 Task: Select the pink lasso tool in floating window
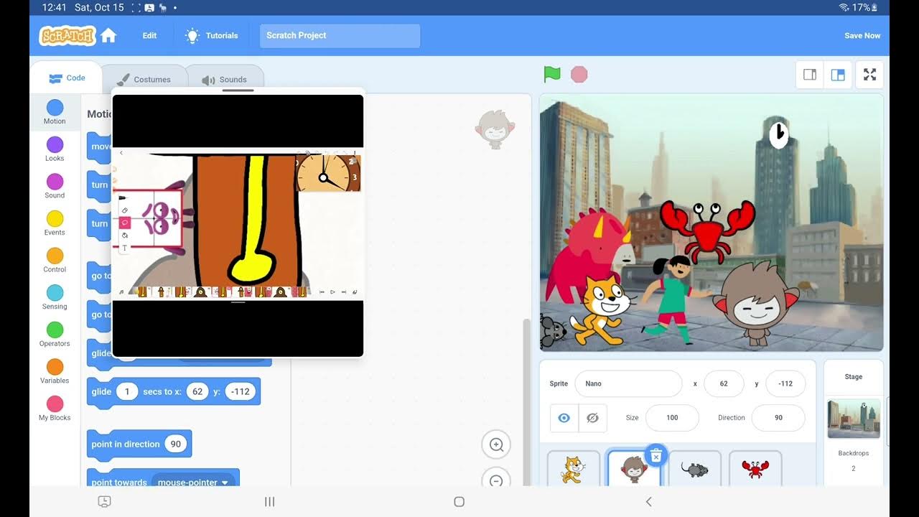click(x=124, y=223)
